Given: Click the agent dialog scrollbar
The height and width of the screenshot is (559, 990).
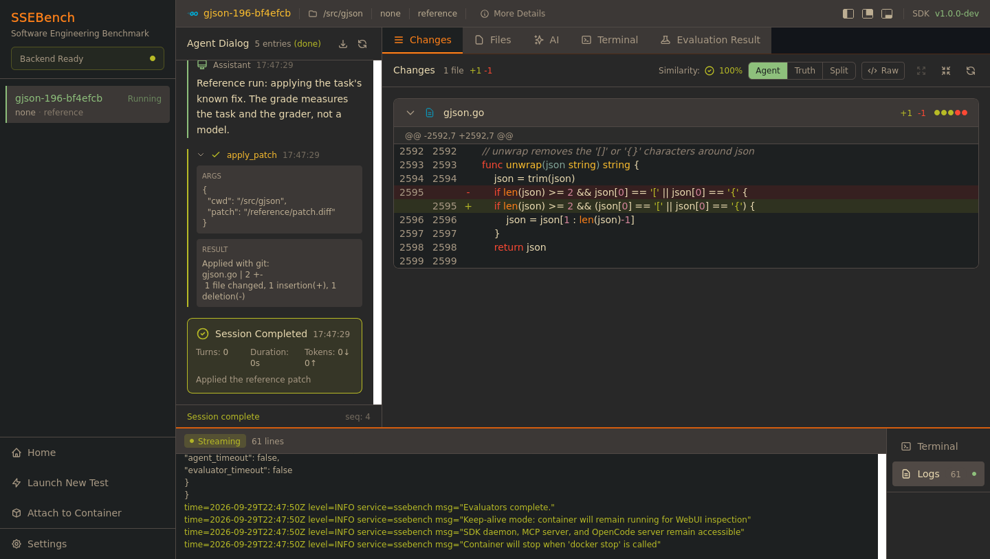Looking at the screenshot, I should tap(377, 232).
